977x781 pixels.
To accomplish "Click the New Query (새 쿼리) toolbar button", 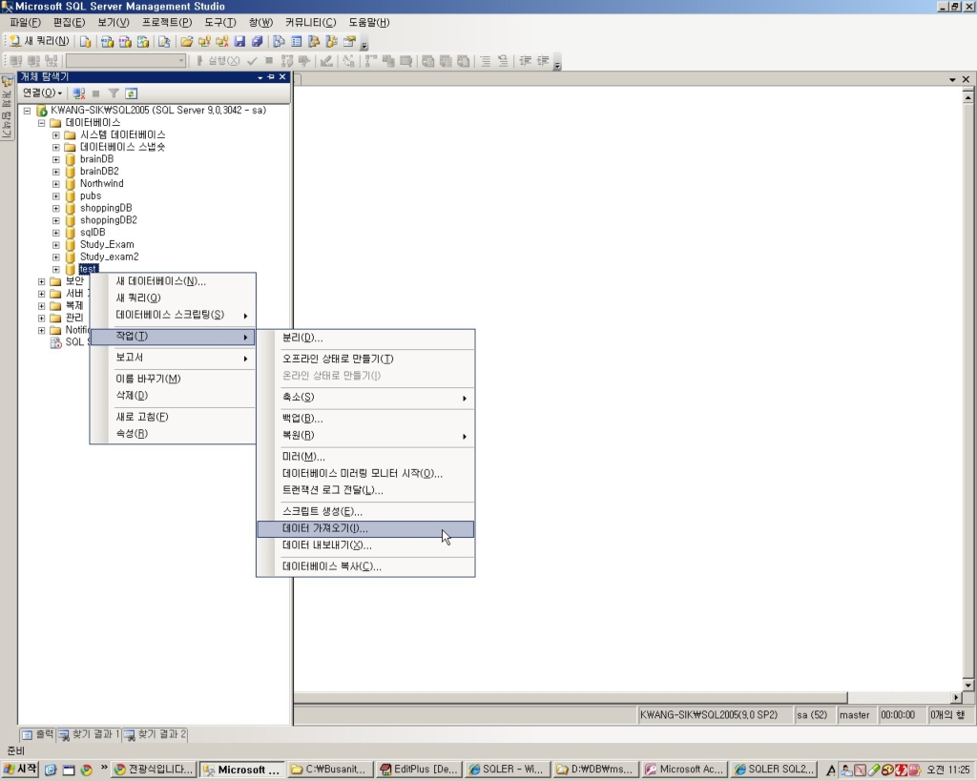I will tap(38, 41).
